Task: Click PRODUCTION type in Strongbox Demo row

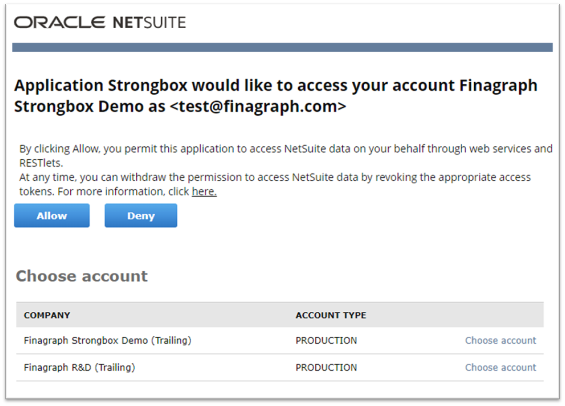Action: [x=326, y=340]
